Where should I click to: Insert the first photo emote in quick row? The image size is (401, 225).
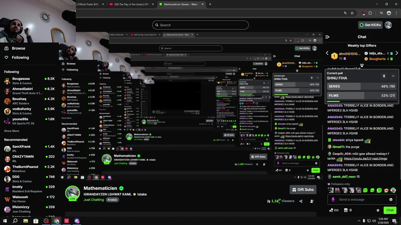click(x=331, y=190)
